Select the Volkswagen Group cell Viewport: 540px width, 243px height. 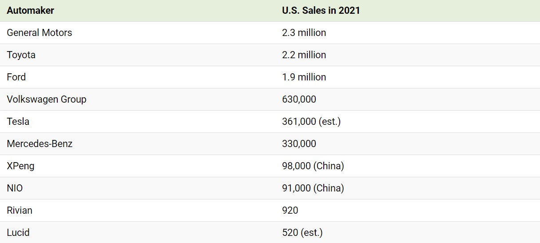46,99
